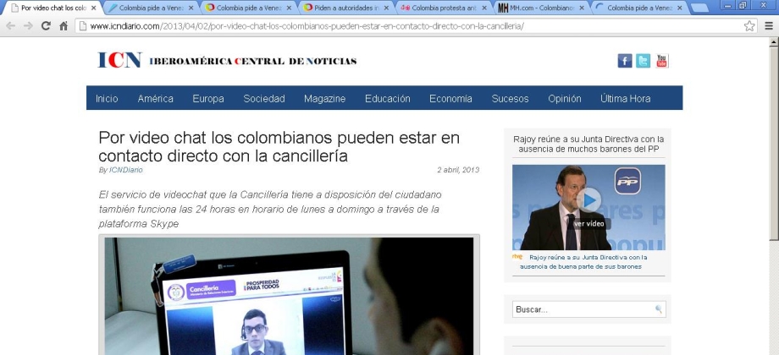The height and width of the screenshot is (355, 779).
Task: Click 'Iberoamérica Central de Noticias' header text
Action: 253,61
